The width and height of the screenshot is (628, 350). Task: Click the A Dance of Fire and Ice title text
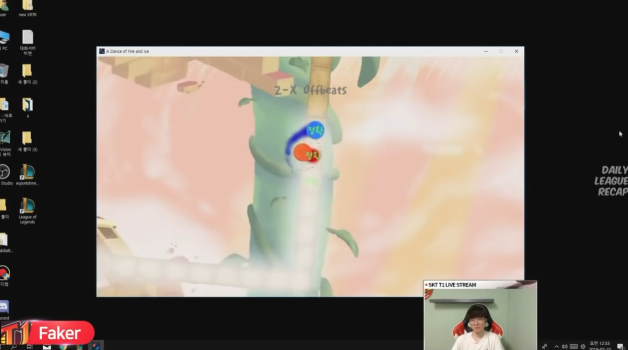(127, 51)
